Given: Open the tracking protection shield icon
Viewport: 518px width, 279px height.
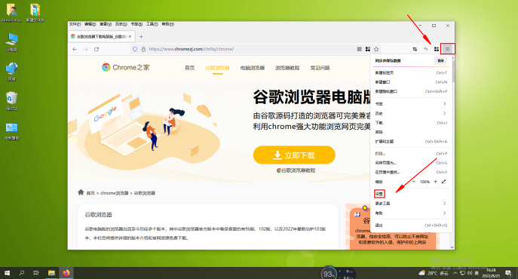Looking at the screenshot, I should [135, 49].
